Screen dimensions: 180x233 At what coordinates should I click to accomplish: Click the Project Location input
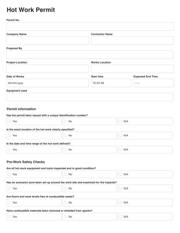(47, 69)
